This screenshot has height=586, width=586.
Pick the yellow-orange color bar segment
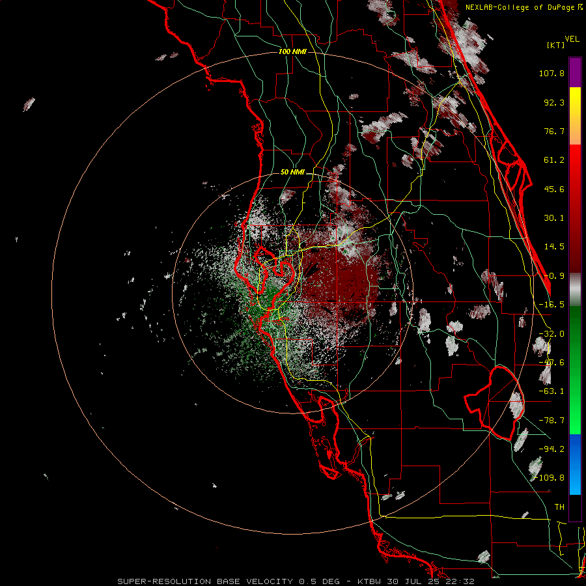pyautogui.click(x=575, y=116)
